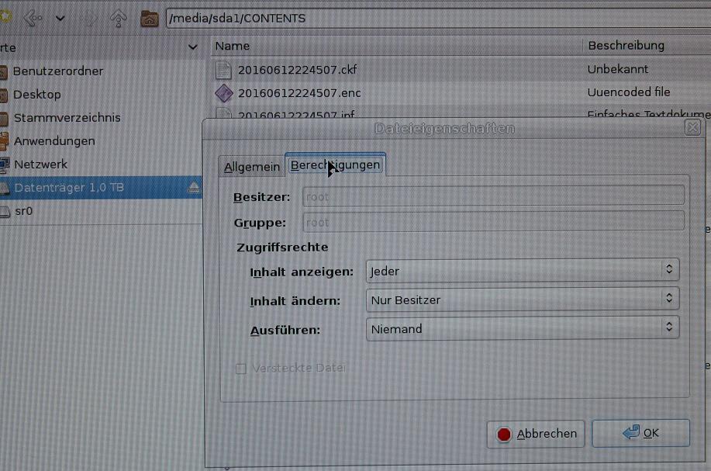Open the back history dropdown arrow
This screenshot has height=471, width=711.
[60, 19]
